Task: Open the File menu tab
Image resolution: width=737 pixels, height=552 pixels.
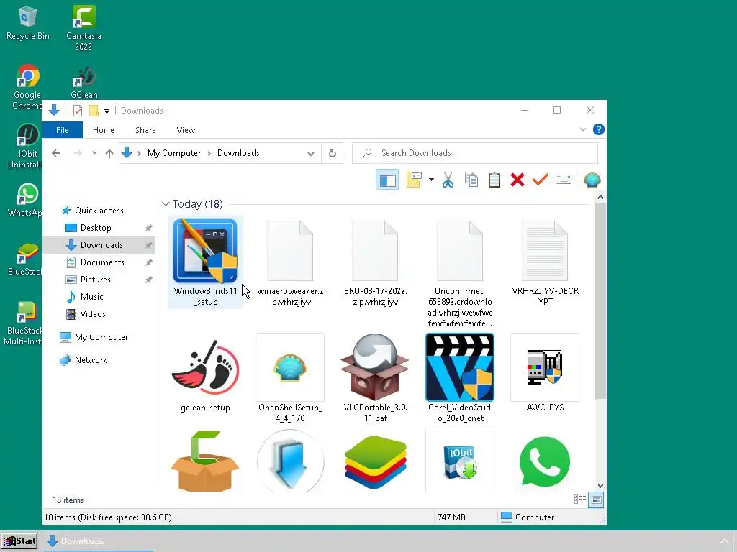Action: point(63,130)
